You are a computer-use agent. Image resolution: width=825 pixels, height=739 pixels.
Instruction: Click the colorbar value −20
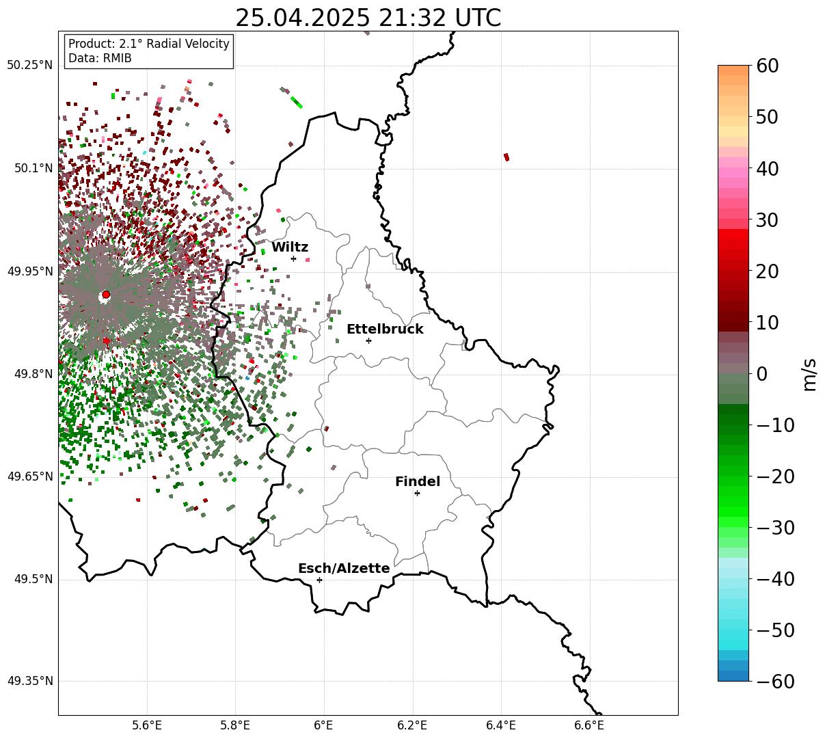(776, 476)
